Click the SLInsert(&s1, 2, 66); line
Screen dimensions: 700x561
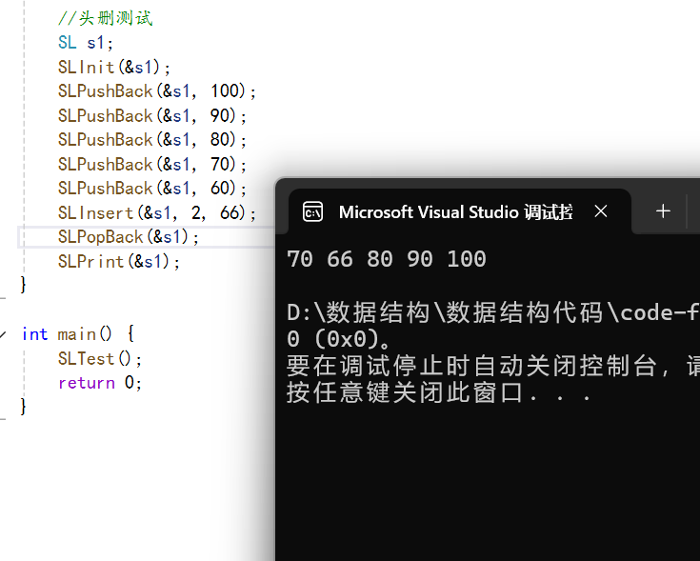tap(157, 213)
